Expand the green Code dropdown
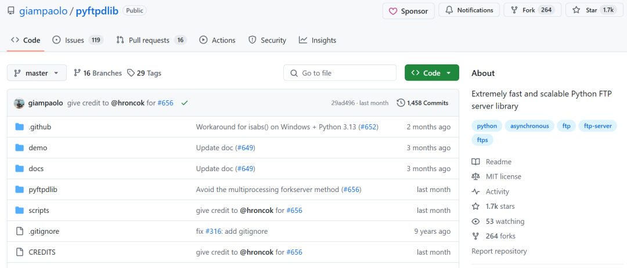 pyautogui.click(x=431, y=73)
